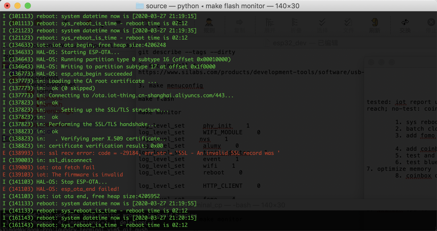Zoom the terminal with the green button
Image resolution: width=437 pixels, height=231 pixels.
(x=28, y=6)
